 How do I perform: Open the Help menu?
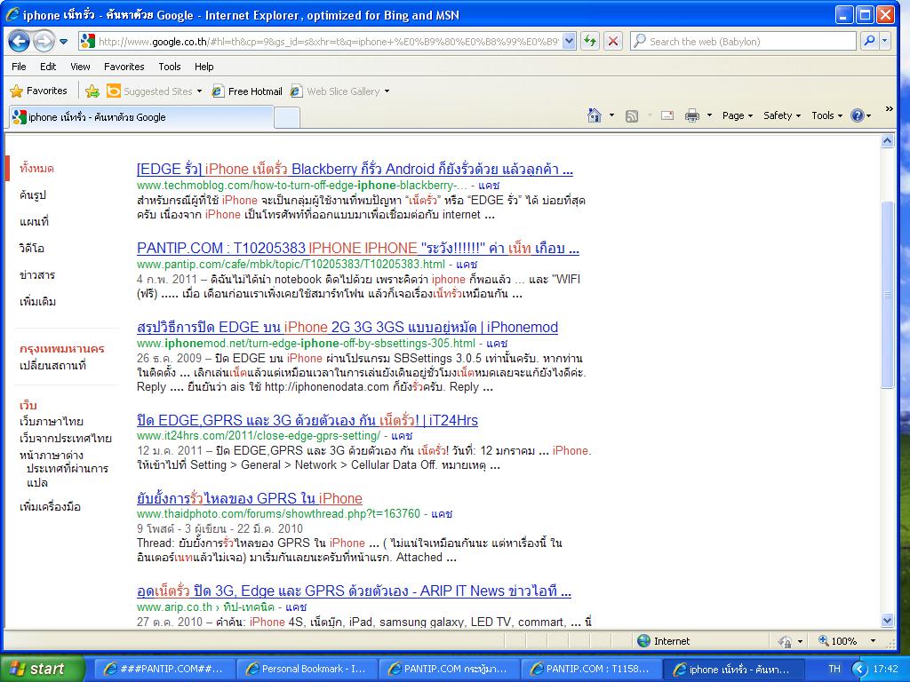point(204,67)
